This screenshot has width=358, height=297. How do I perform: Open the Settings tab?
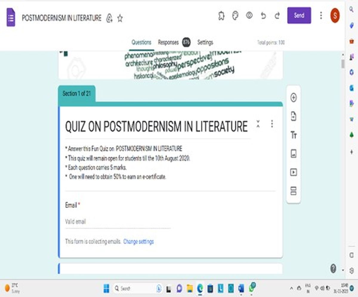[205, 43]
